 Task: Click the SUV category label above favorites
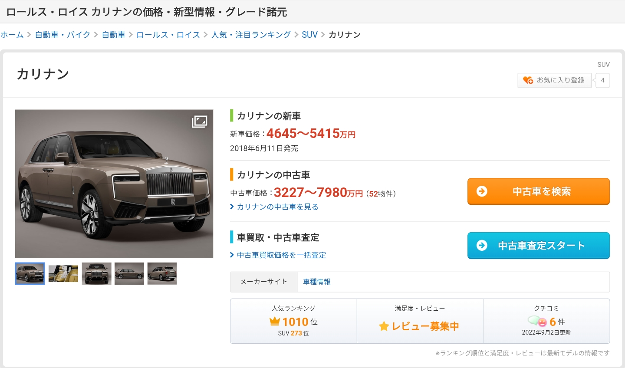click(603, 65)
